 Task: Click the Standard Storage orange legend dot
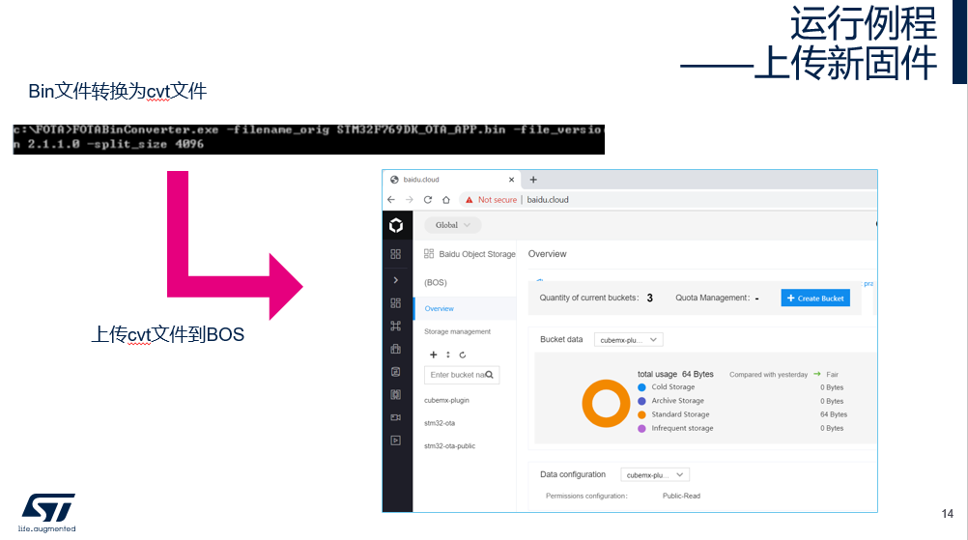pos(642,414)
